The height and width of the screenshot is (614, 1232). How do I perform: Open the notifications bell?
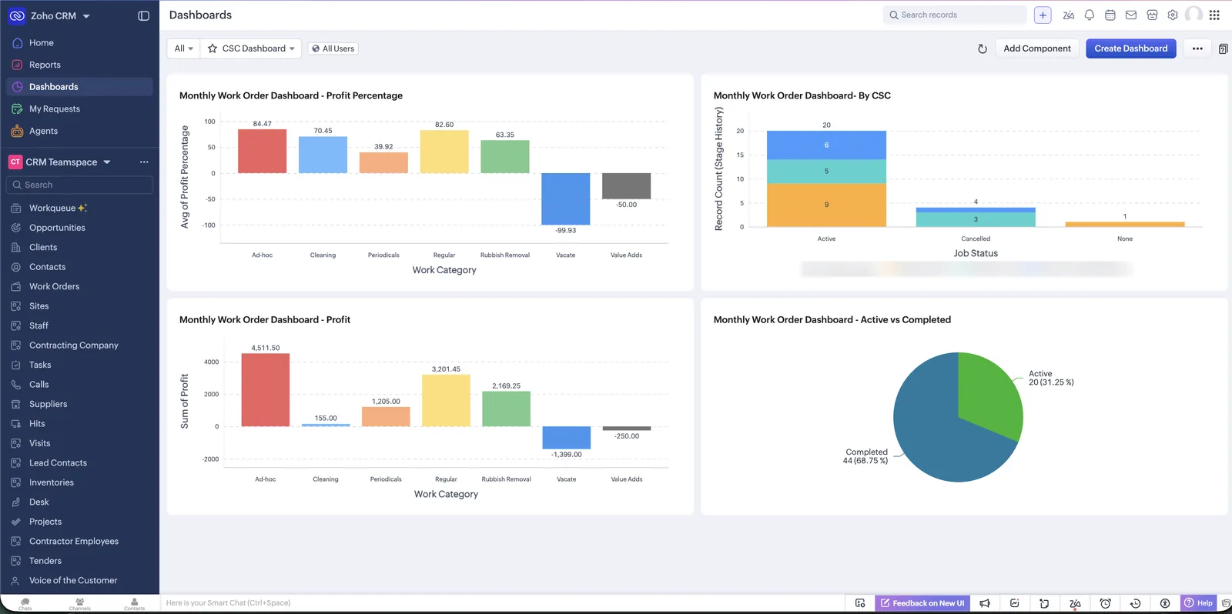(x=1090, y=15)
